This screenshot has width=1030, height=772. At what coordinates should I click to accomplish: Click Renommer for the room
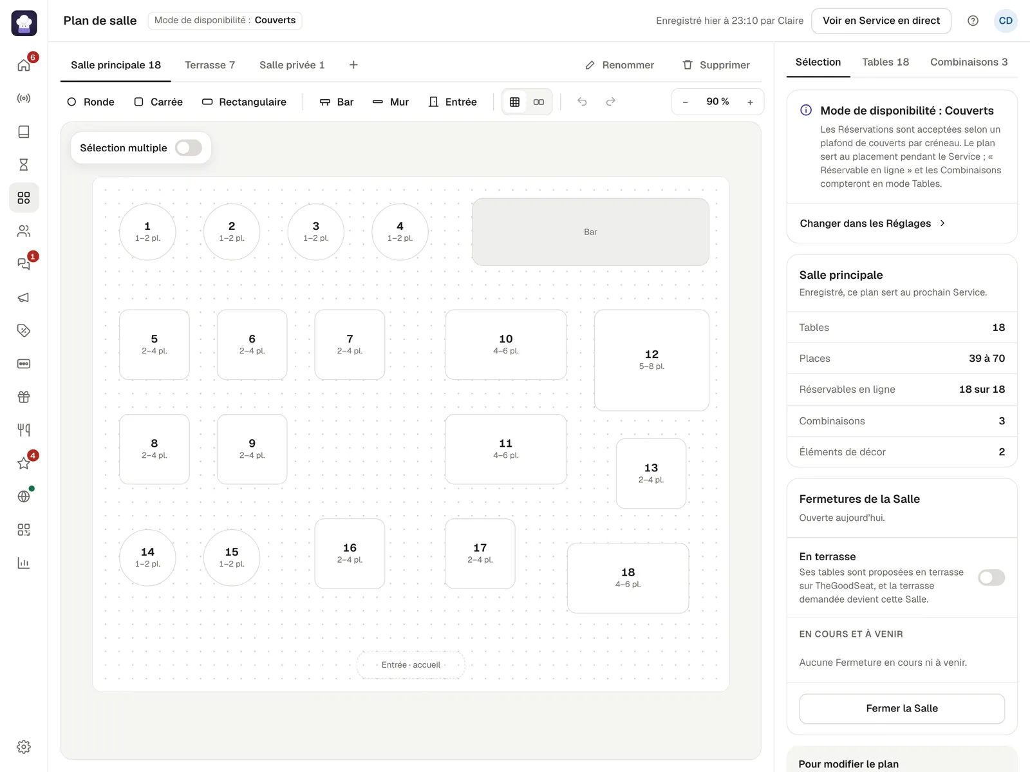pyautogui.click(x=619, y=65)
